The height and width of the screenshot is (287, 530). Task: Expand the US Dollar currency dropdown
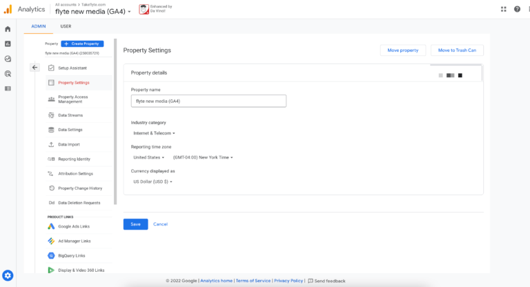(153, 181)
